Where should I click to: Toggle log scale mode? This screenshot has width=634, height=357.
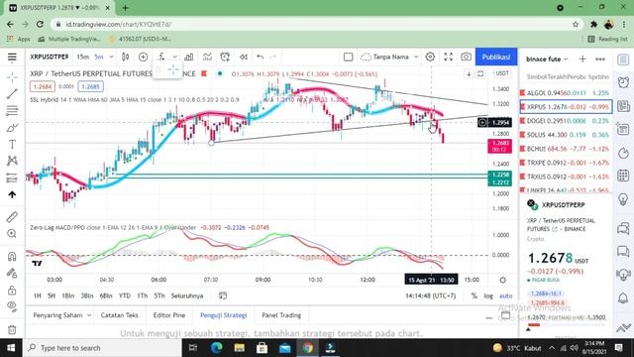(488, 296)
